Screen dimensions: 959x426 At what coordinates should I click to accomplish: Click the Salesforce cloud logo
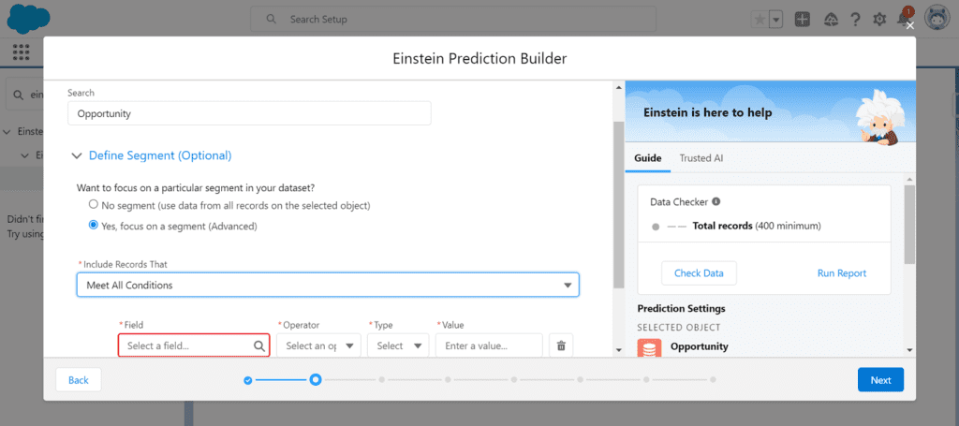click(28, 19)
